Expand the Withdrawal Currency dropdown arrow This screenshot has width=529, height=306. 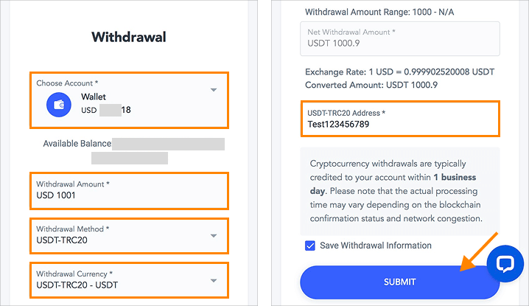coord(214,280)
